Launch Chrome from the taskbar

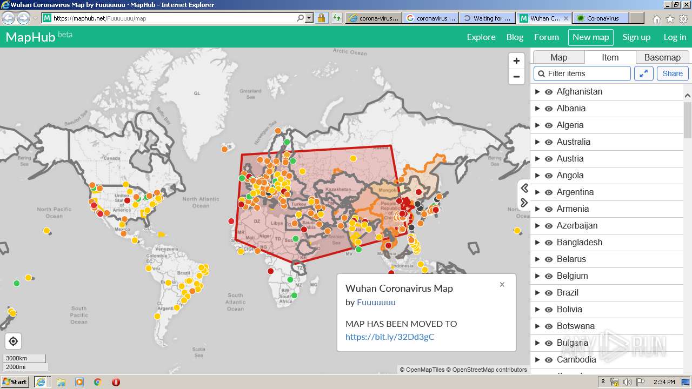98,382
